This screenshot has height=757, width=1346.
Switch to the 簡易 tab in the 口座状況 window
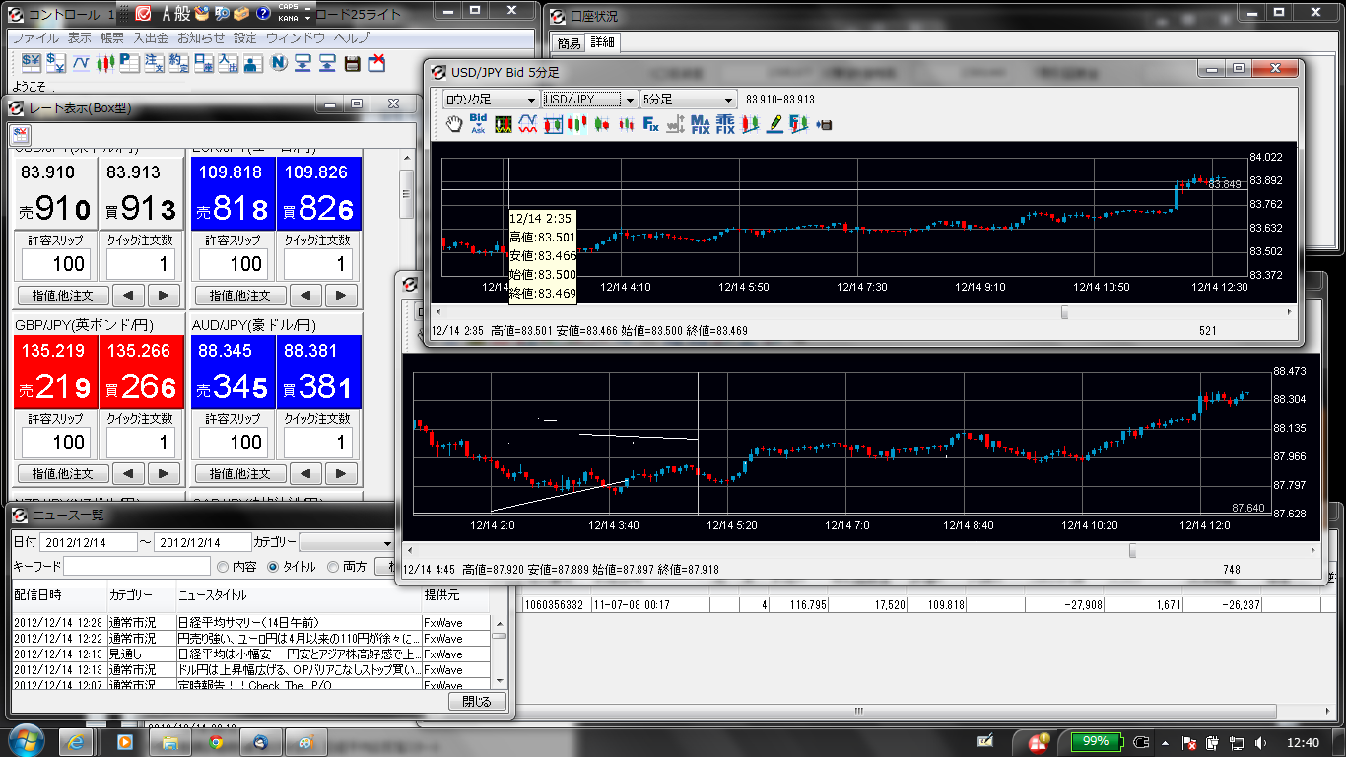tap(569, 43)
